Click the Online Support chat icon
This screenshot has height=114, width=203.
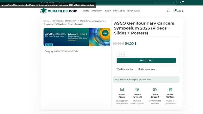pos(155,90)
